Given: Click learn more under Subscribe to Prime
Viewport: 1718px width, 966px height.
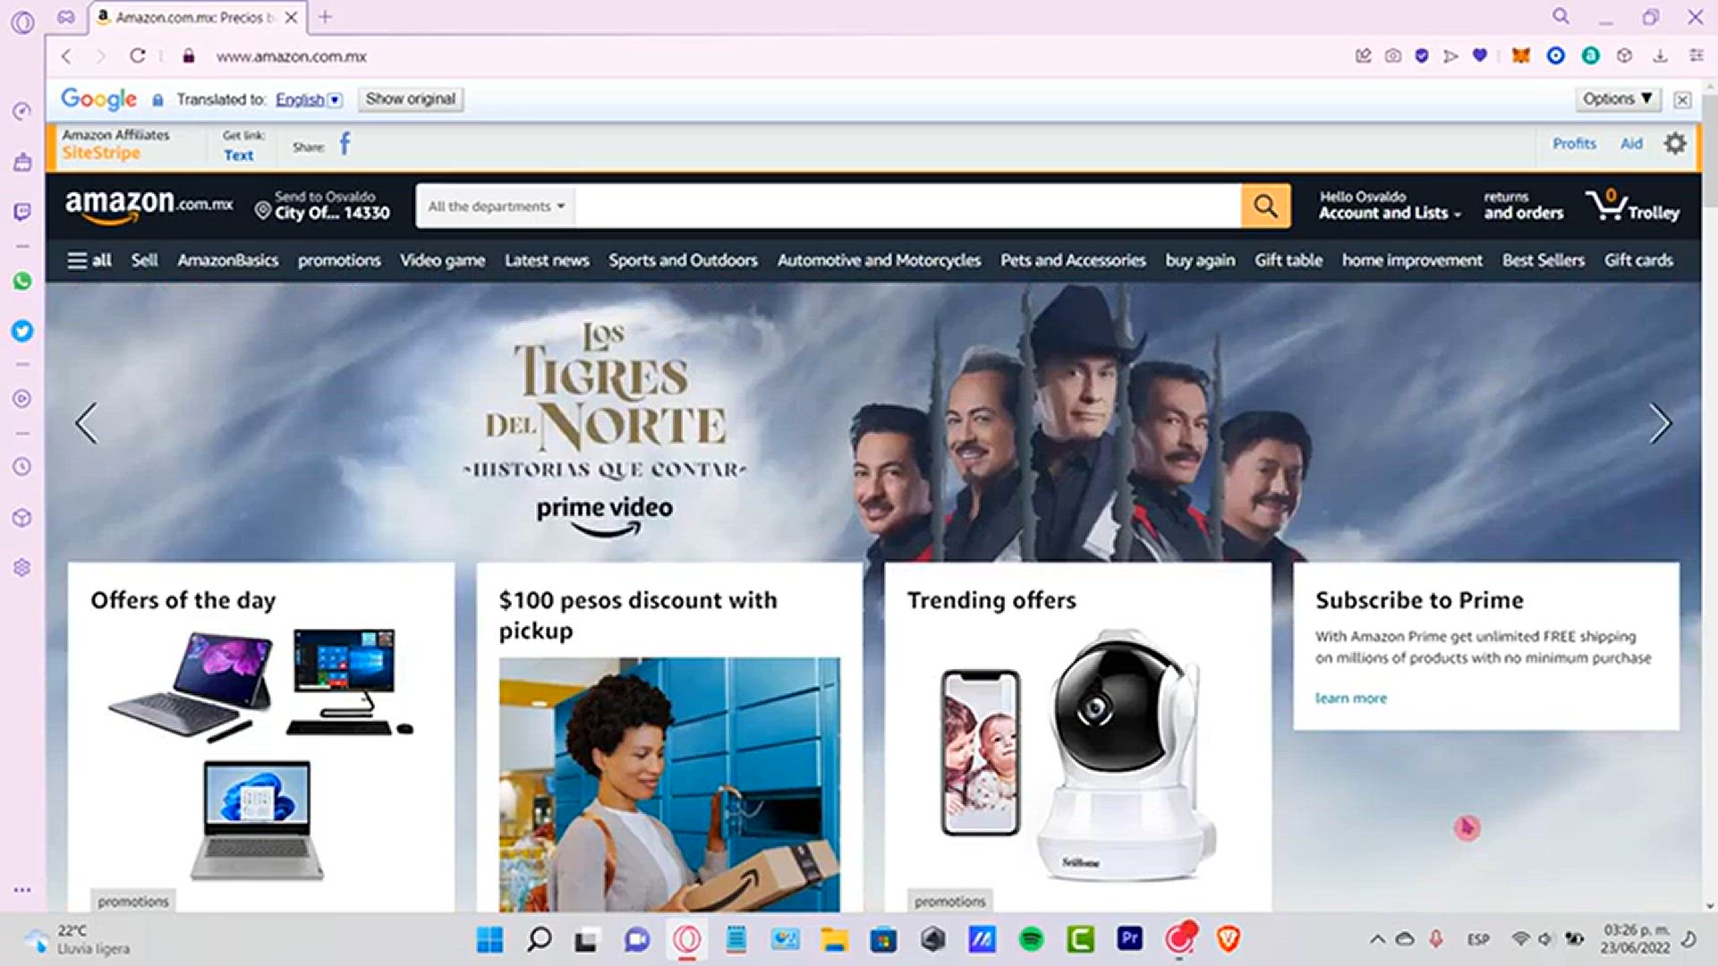Looking at the screenshot, I should click(1350, 699).
